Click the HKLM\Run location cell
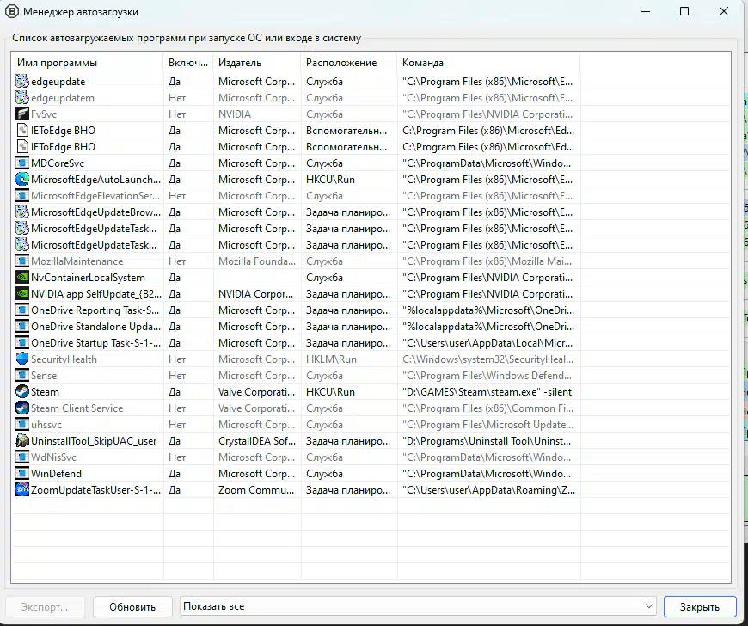This screenshot has width=748, height=626. pos(331,359)
